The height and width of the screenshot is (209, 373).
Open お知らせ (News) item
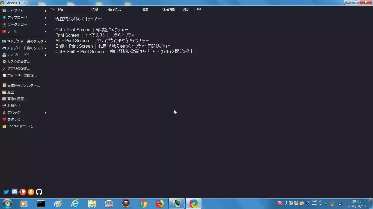(24, 106)
